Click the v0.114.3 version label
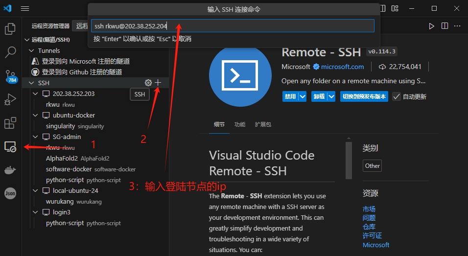468x256 pixels. tap(382, 51)
